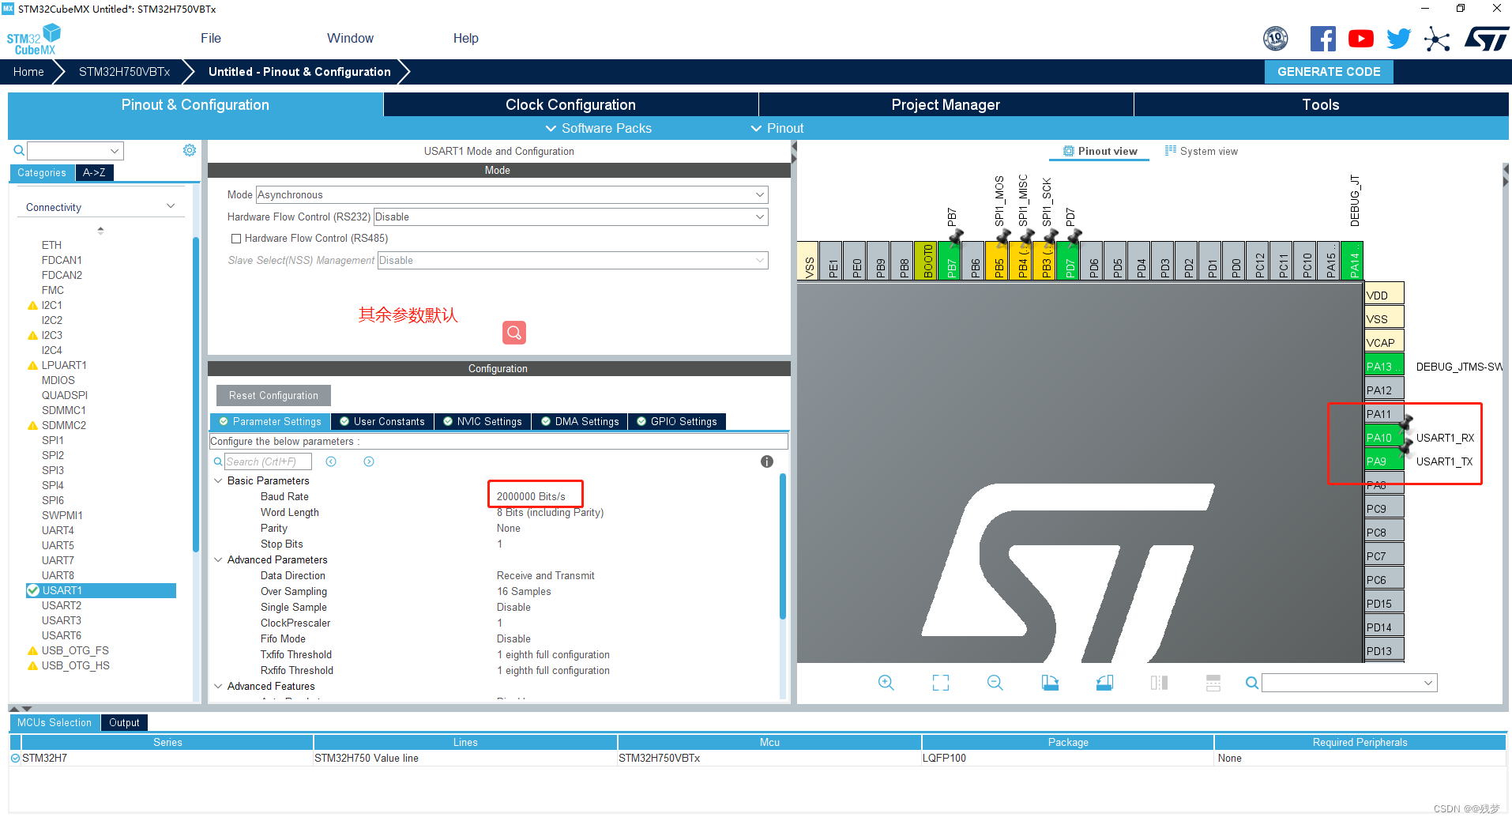Collapse the Basic Parameters group
The width and height of the screenshot is (1512, 821).
tap(219, 480)
